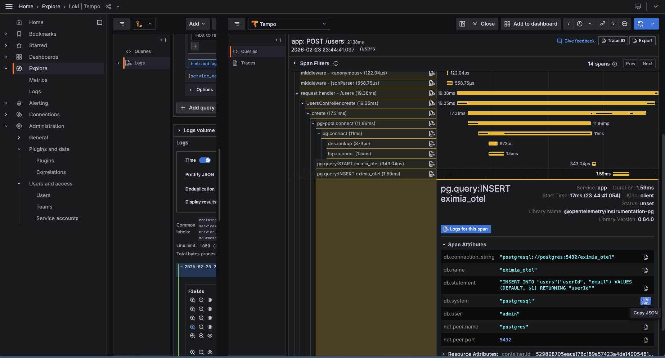
Task: Run the blue refresh query icon
Action: coord(641,24)
